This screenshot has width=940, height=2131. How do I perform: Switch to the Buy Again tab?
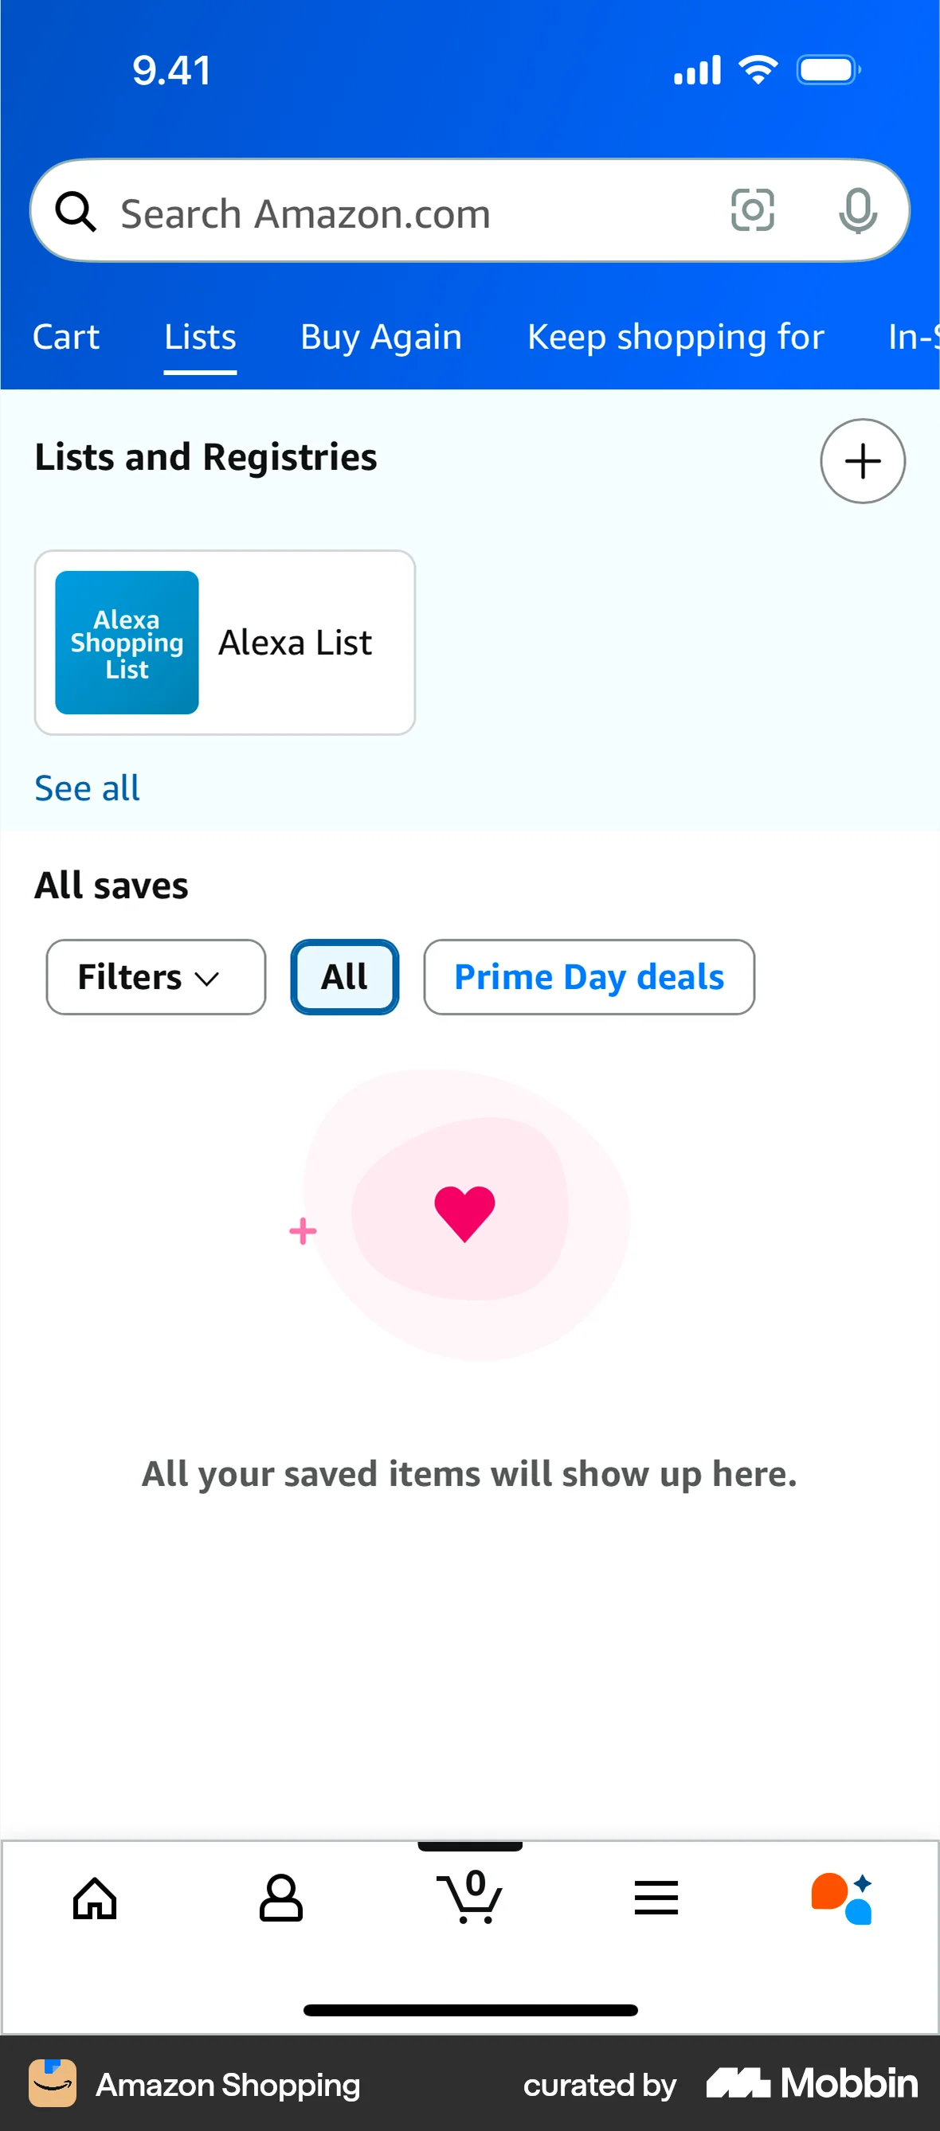381,337
